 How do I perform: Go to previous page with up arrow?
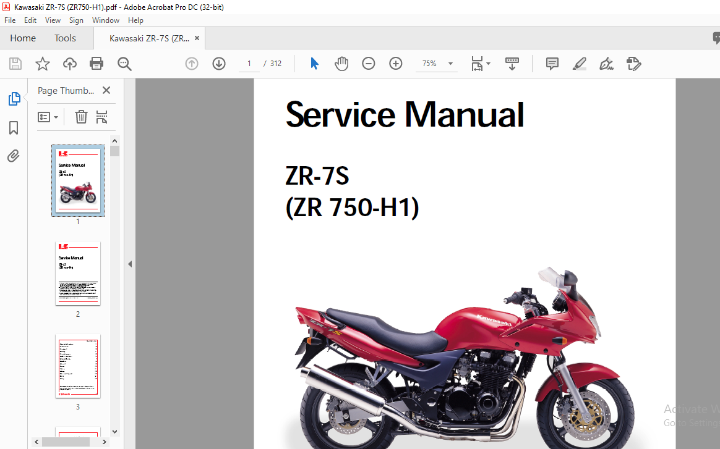click(x=192, y=63)
